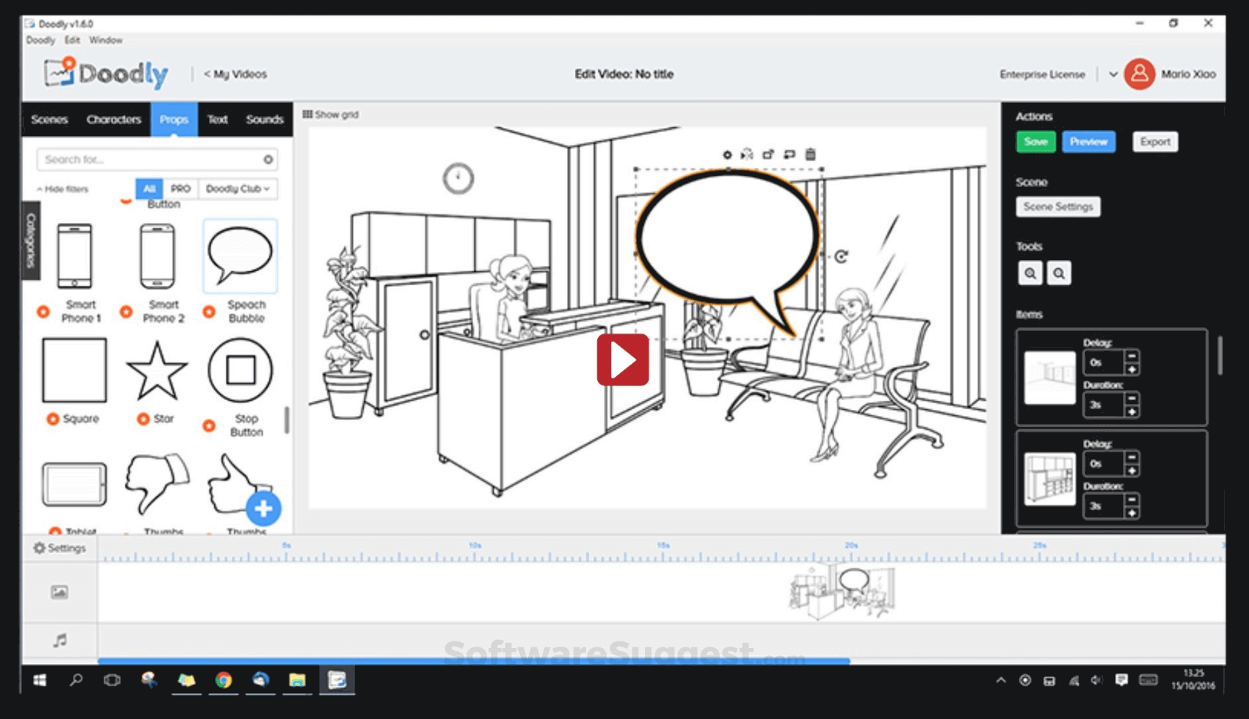
Task: Click the blue plus add button
Action: (263, 509)
